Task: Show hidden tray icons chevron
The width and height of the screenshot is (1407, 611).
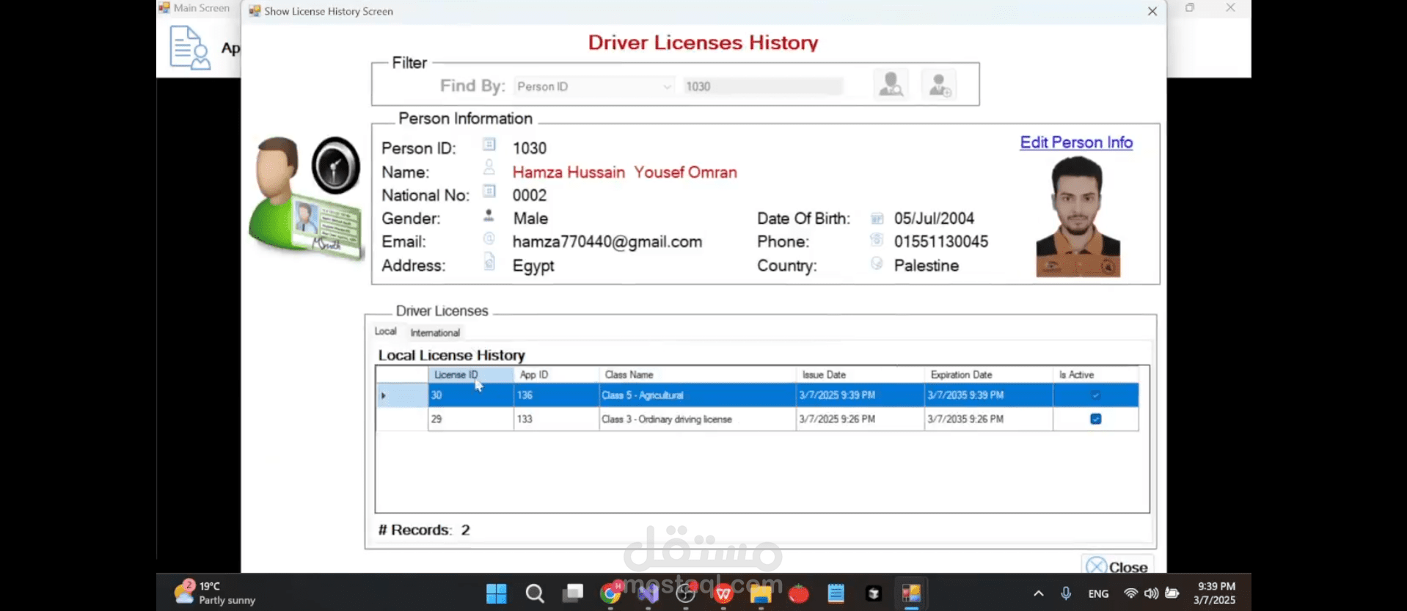Action: click(x=1038, y=593)
